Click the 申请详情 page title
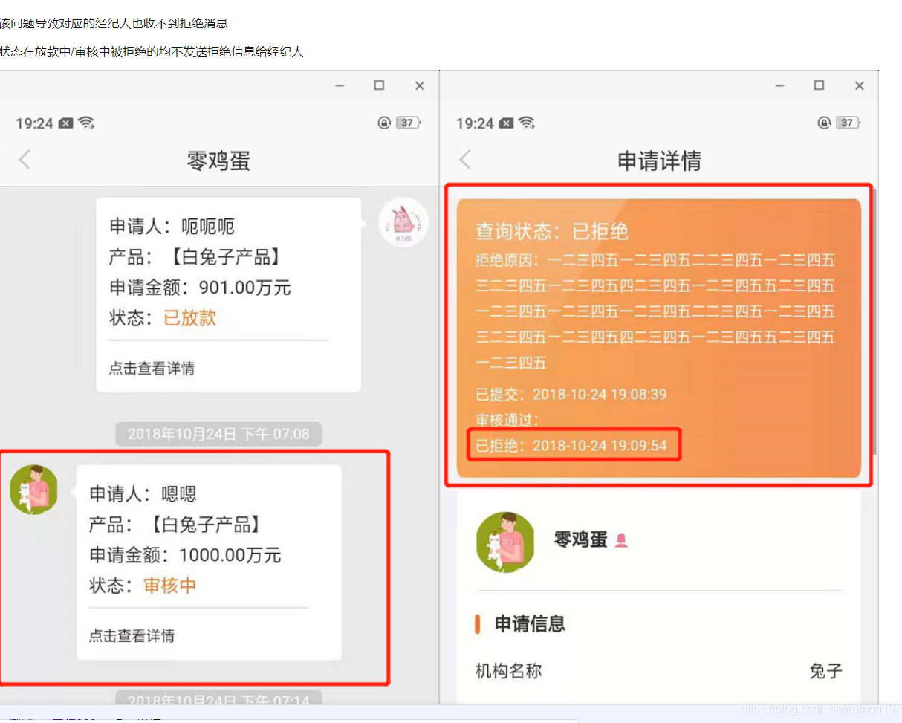Image resolution: width=902 pixels, height=723 pixels. tap(659, 161)
